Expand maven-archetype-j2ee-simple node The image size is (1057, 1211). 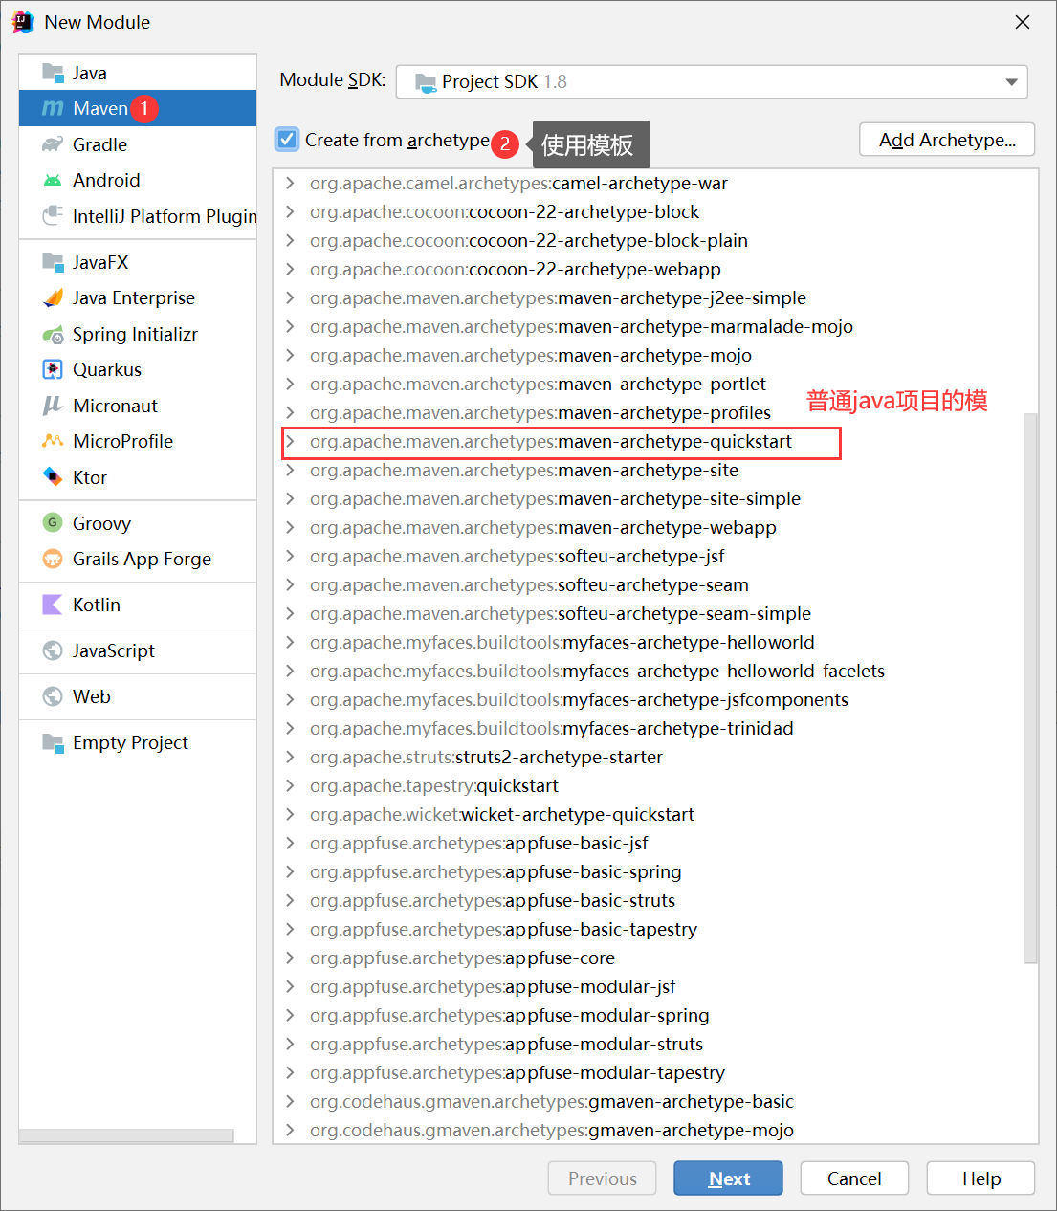[x=290, y=297]
